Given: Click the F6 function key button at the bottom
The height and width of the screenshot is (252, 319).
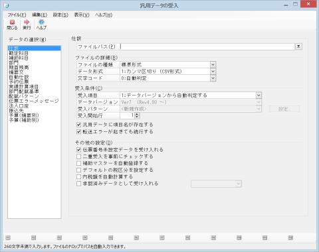Looking at the screenshot, I should pyautogui.click(x=136, y=237).
